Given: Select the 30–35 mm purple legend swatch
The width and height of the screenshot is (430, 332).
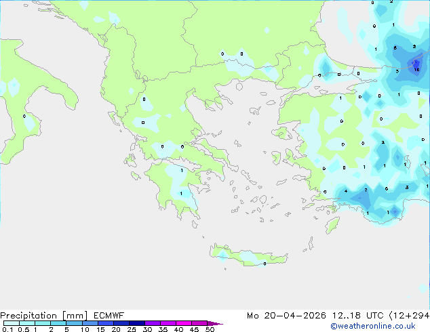Looking at the screenshot, I should tap(152, 323).
